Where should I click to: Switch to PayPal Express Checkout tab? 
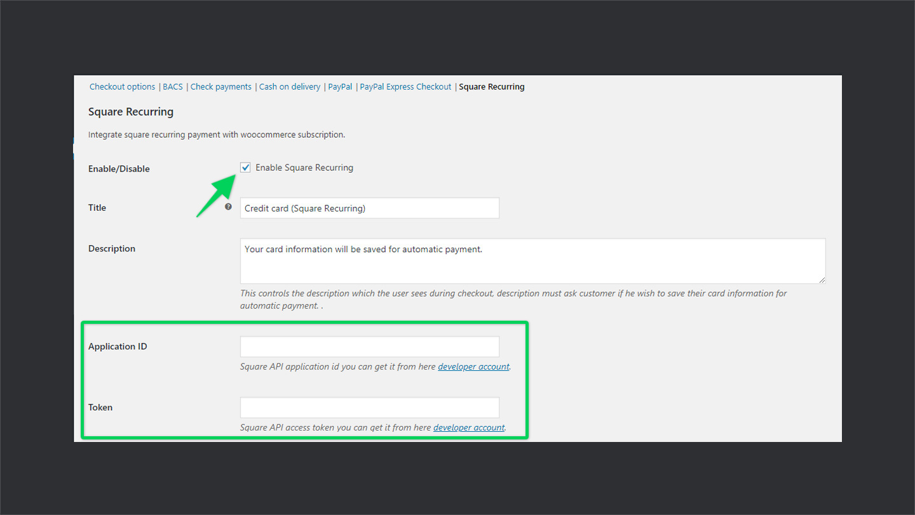pyautogui.click(x=405, y=87)
